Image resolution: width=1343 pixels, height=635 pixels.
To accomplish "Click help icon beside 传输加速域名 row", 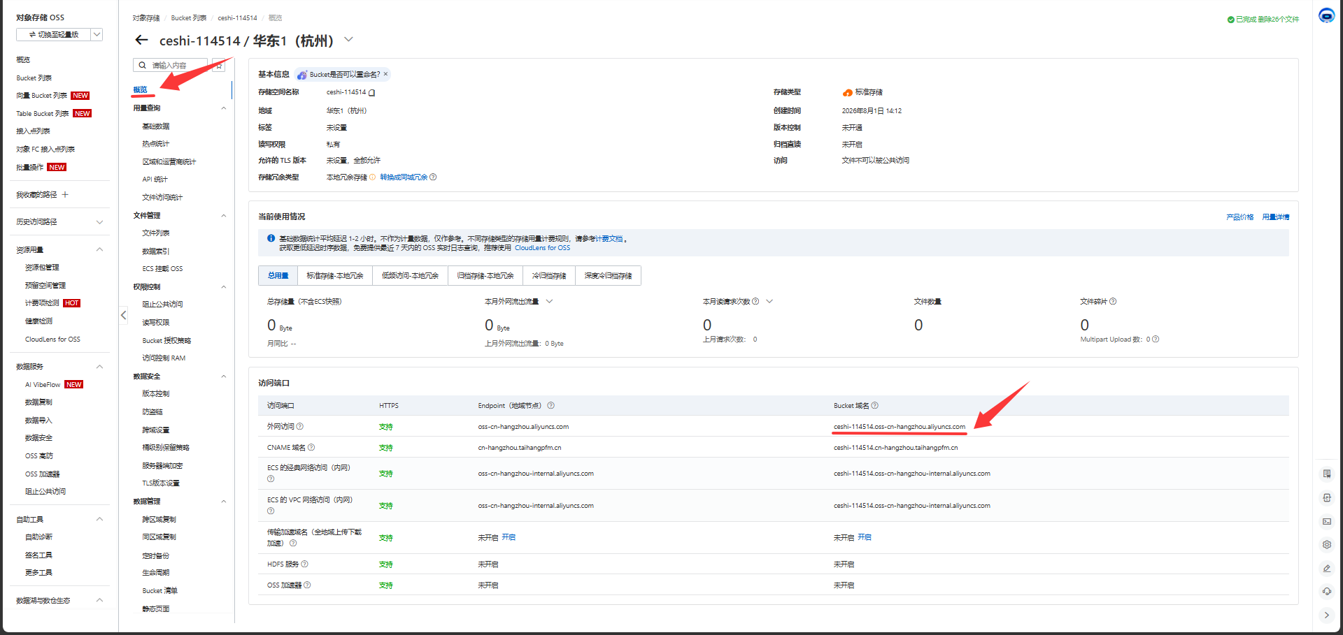I will [x=293, y=543].
